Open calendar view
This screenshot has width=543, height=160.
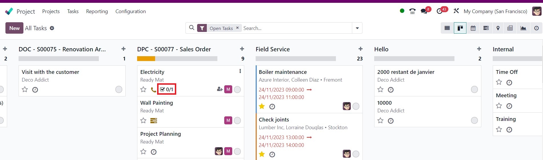point(473,28)
